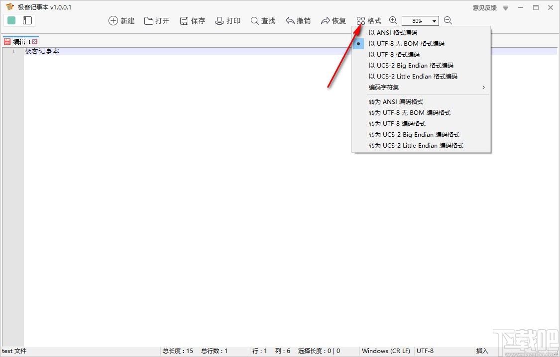Zoom out with the magnifier minus icon

click(448, 20)
